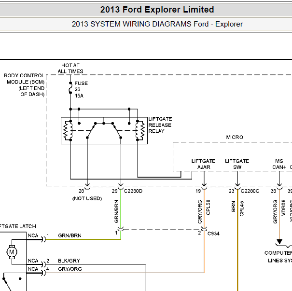292x291 pixels.
Task: Click the "CPL58" circuit label
Action: [x=208, y=207]
